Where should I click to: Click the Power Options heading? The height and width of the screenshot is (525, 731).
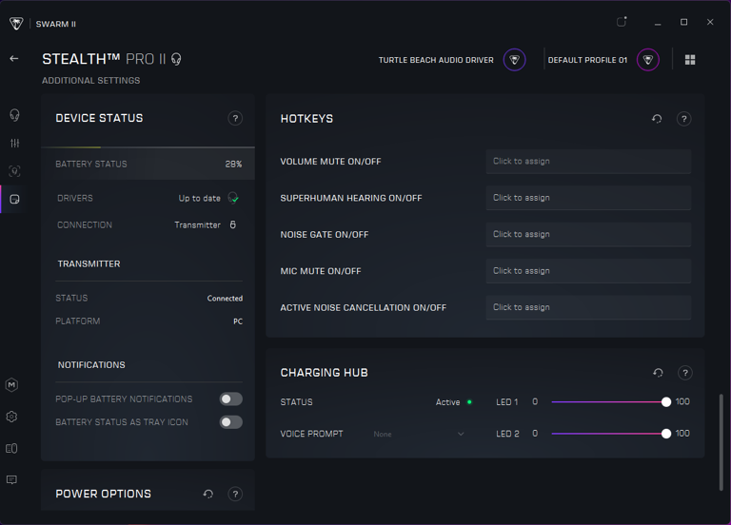(x=103, y=494)
